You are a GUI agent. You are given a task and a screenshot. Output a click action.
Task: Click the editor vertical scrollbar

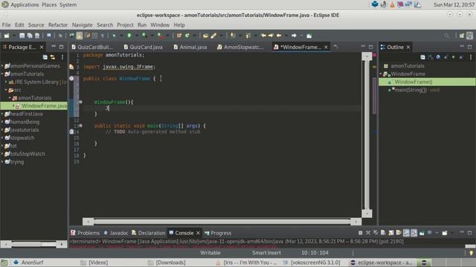pos(367,135)
